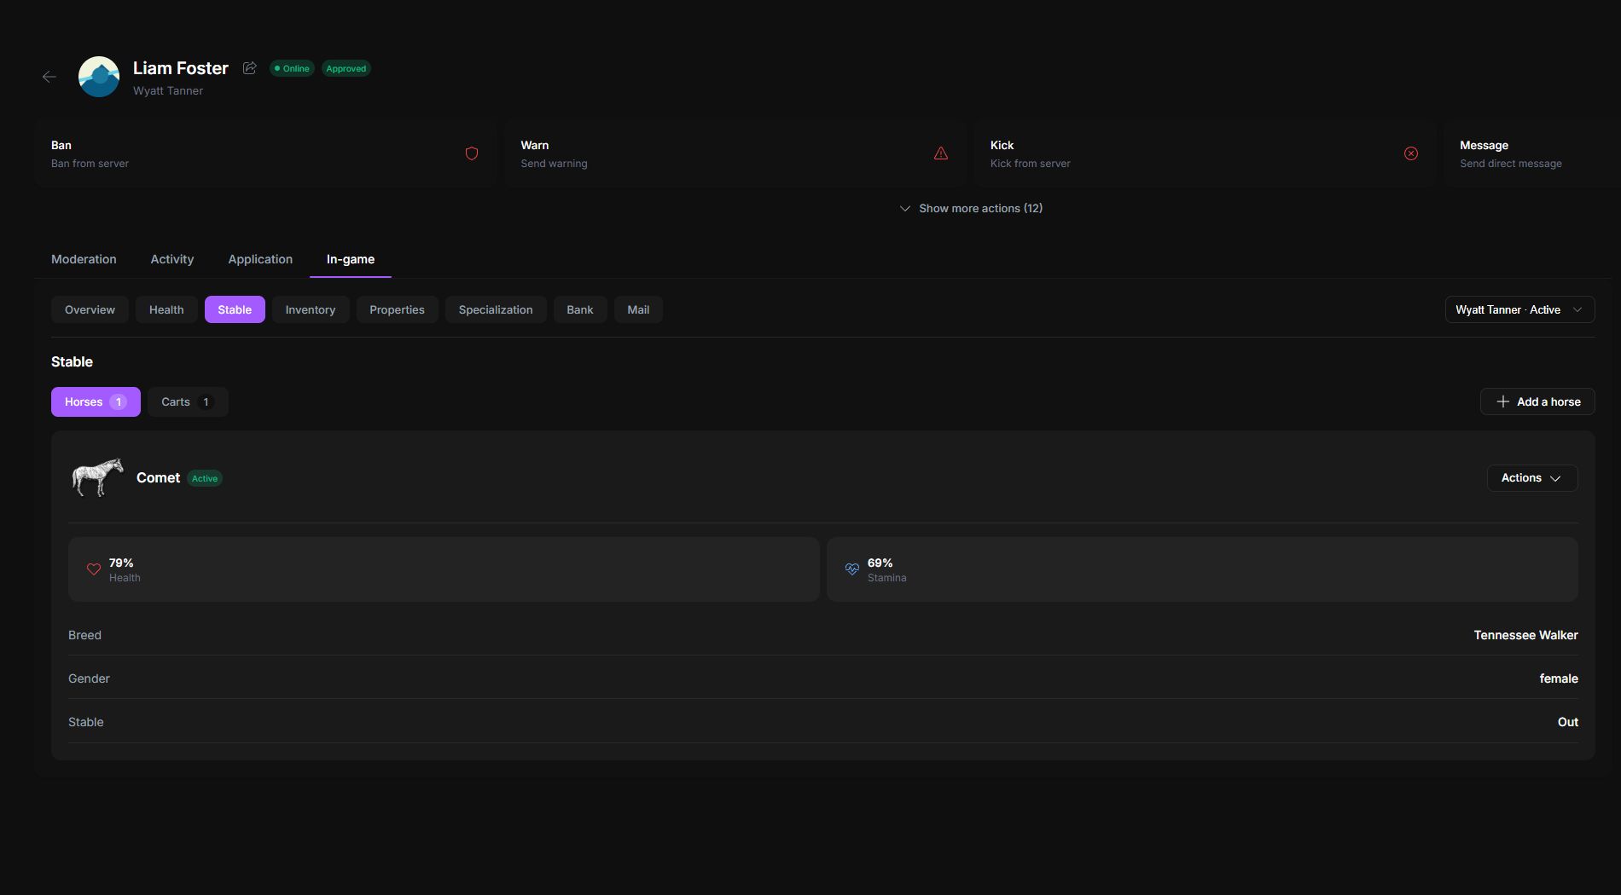The height and width of the screenshot is (895, 1621).
Task: Open the Wyatt Tanner · Active character dropdown
Action: coord(1519,309)
